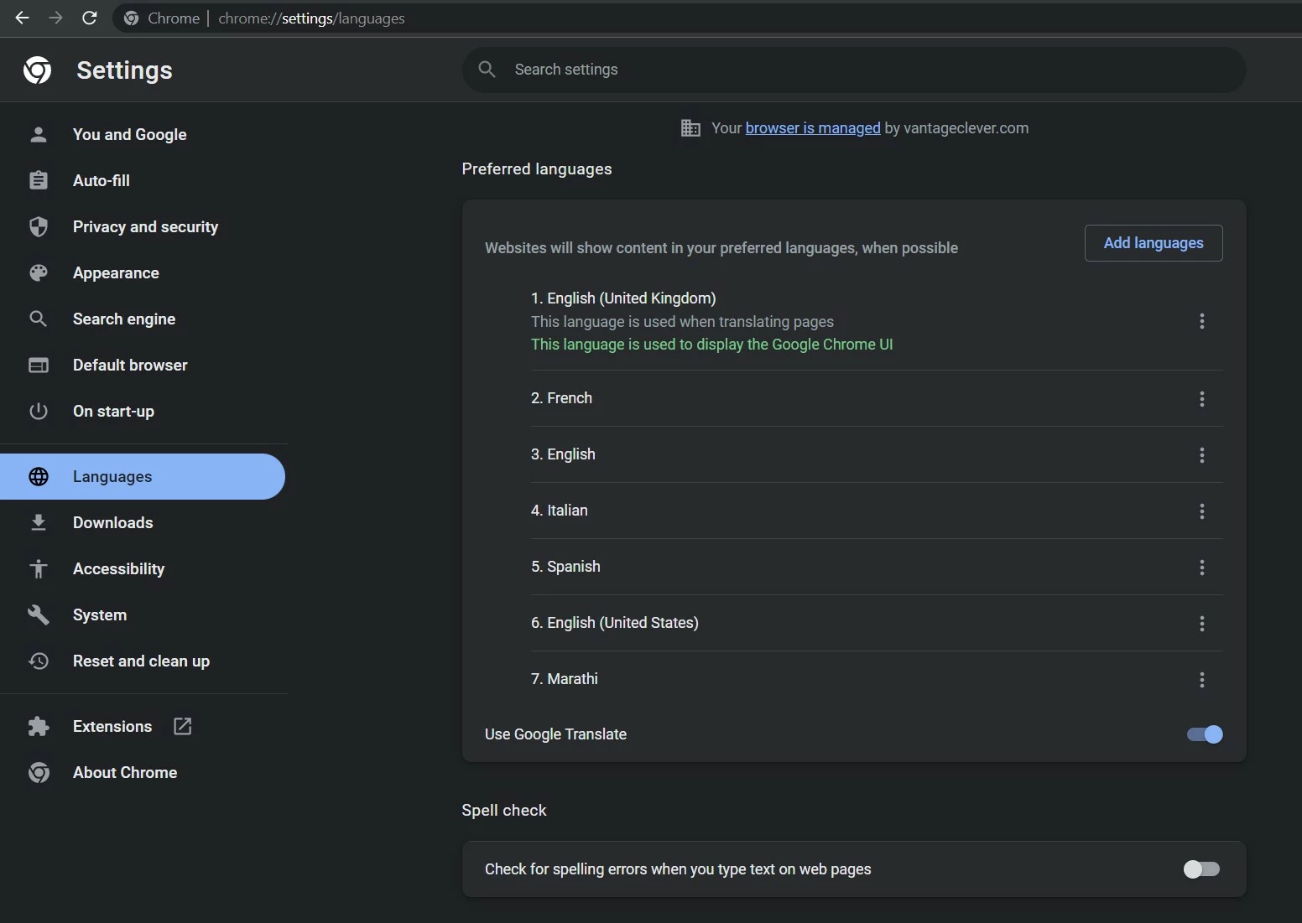
Task: Click the Accessibility figure icon
Action: (39, 568)
